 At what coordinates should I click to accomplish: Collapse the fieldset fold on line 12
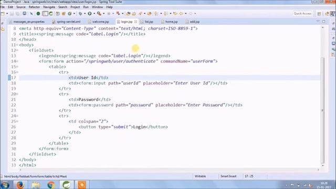tap(17, 50)
